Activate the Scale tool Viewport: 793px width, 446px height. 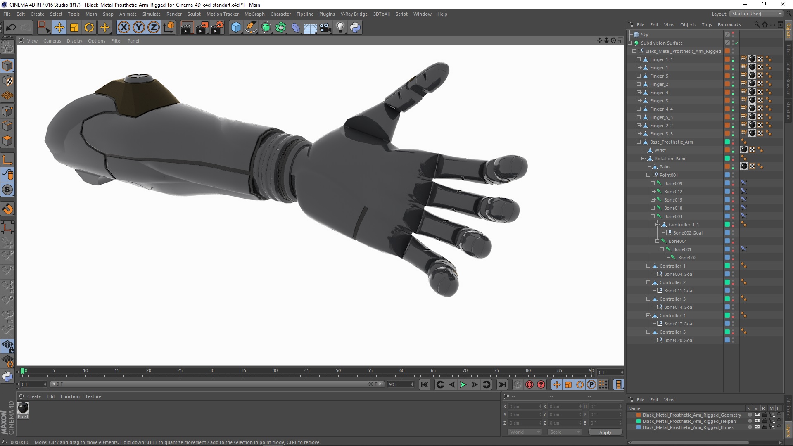(x=74, y=28)
